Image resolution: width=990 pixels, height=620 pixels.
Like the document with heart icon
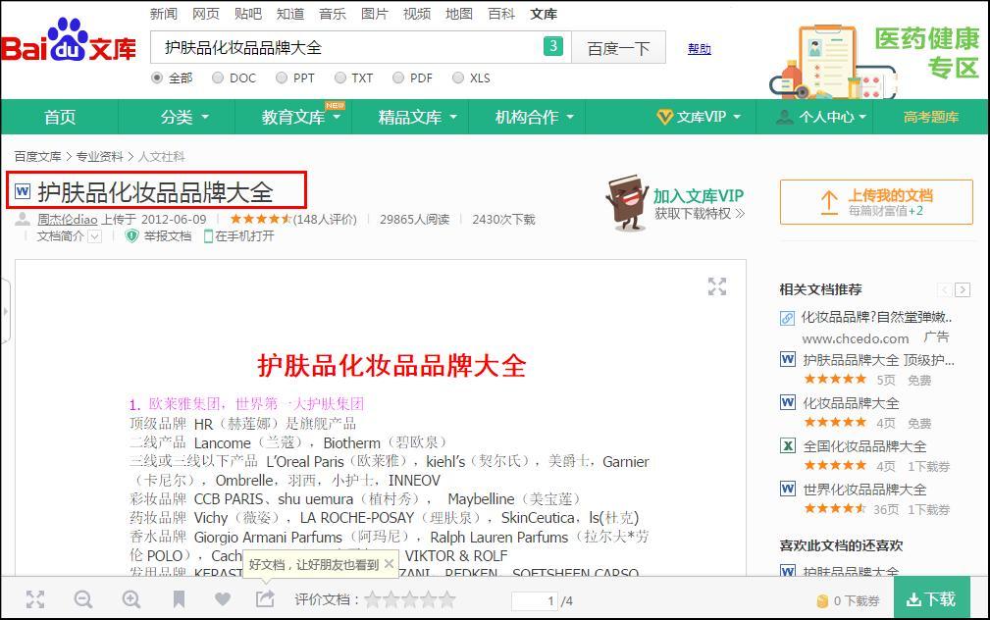[x=223, y=599]
